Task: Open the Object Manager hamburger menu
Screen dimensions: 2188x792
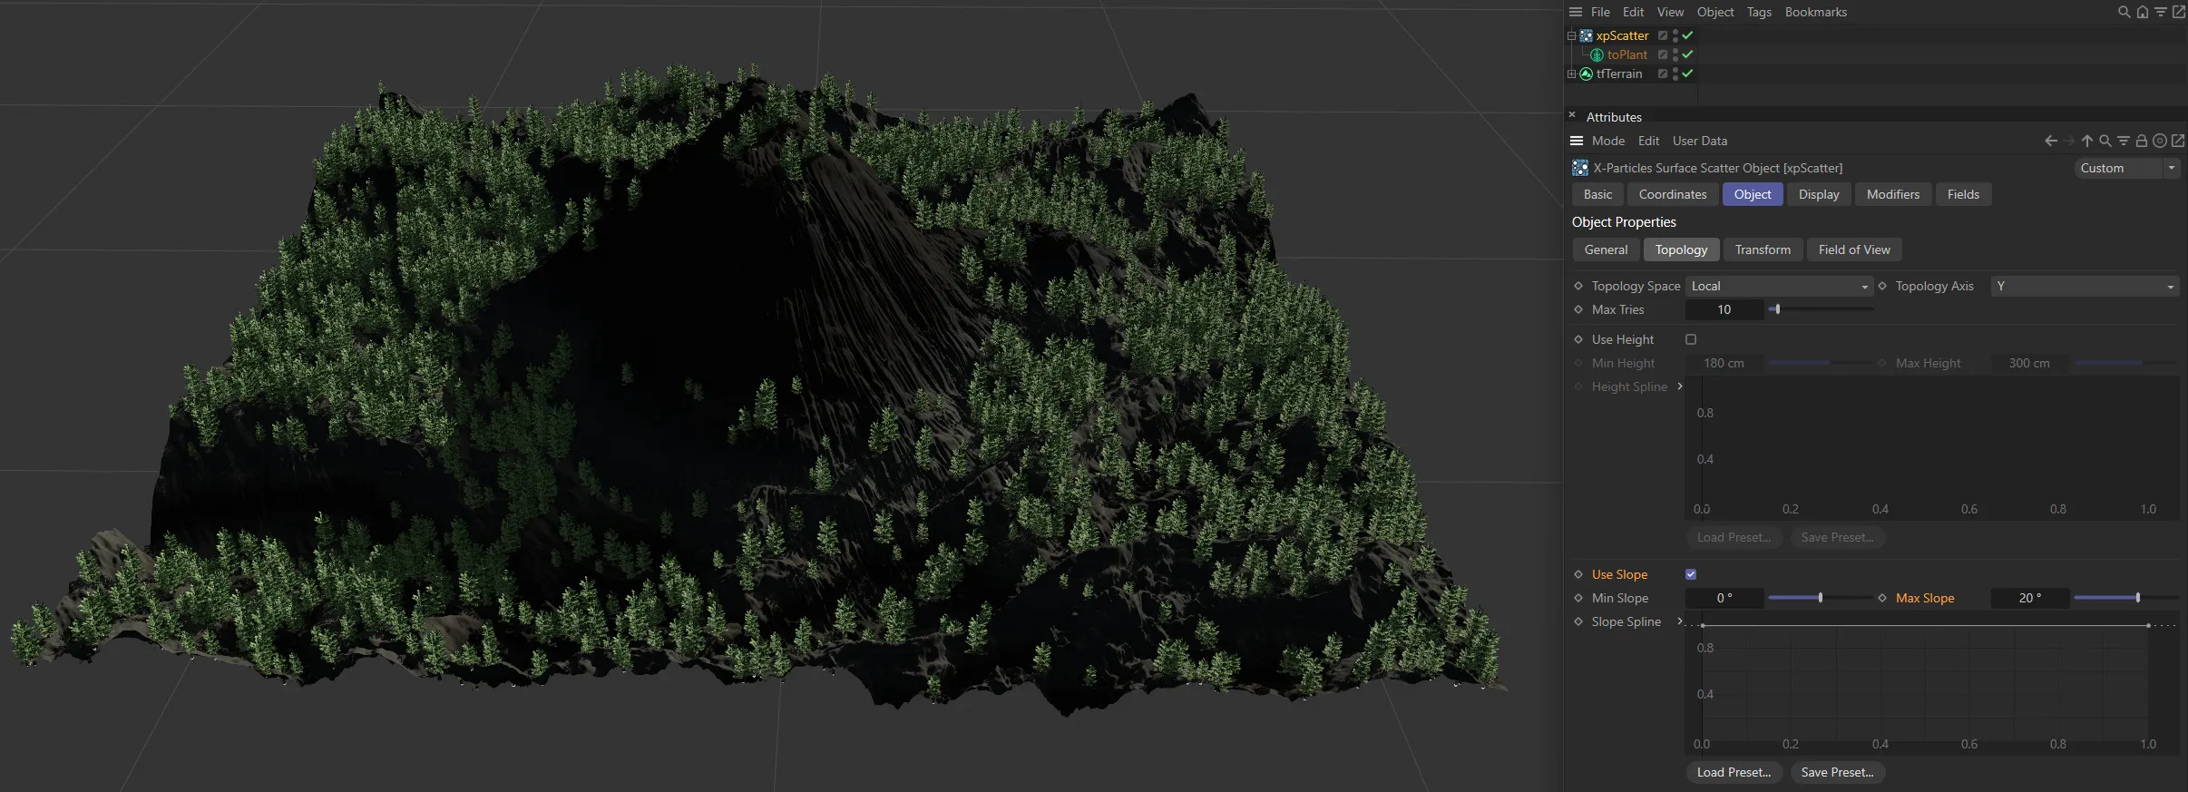Action: 1576,12
